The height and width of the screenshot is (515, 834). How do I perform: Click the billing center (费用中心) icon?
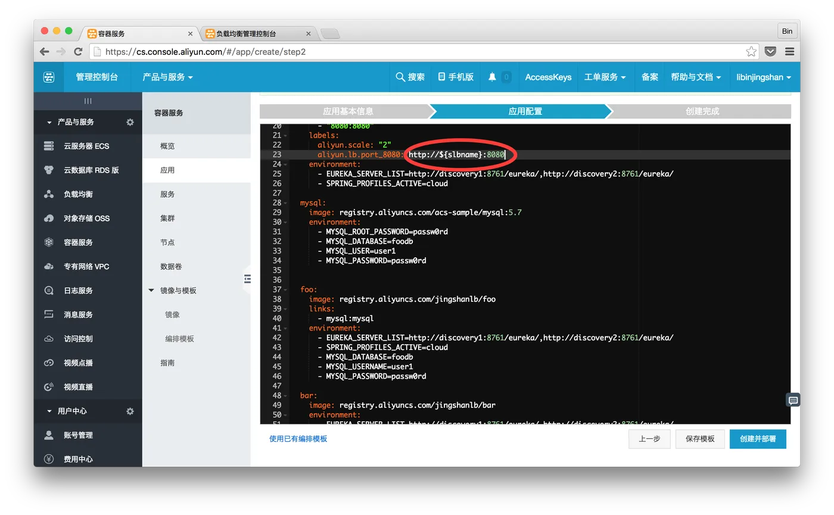click(49, 459)
